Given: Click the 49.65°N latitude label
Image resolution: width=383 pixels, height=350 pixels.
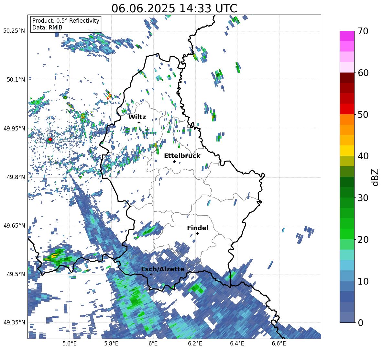Looking at the screenshot, I should [14, 225].
